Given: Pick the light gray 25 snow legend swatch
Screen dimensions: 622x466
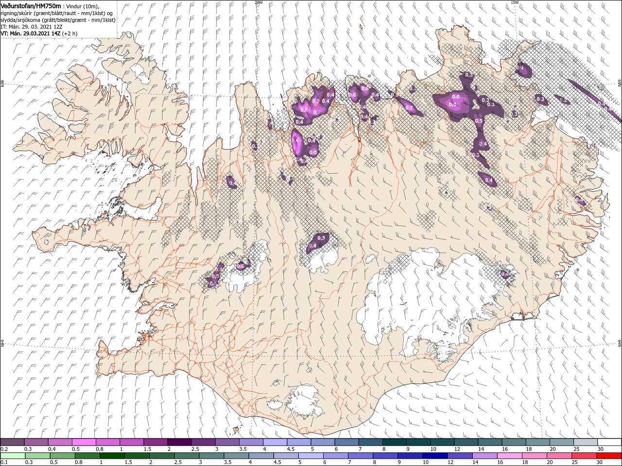Looking at the screenshot, I should point(585,442).
